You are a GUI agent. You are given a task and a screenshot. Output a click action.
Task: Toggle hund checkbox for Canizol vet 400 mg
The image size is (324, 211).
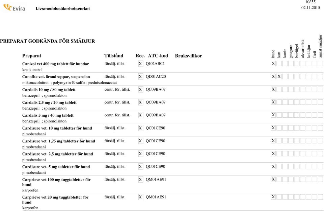[x=273, y=64]
